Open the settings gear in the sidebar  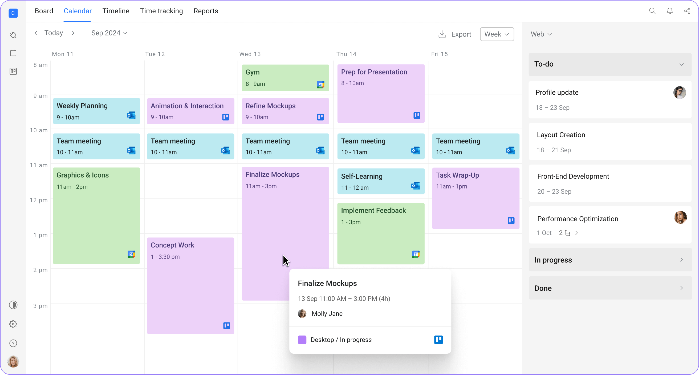(13, 324)
